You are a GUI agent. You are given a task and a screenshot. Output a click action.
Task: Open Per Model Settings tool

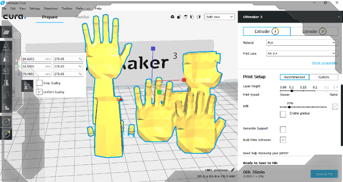(6, 95)
